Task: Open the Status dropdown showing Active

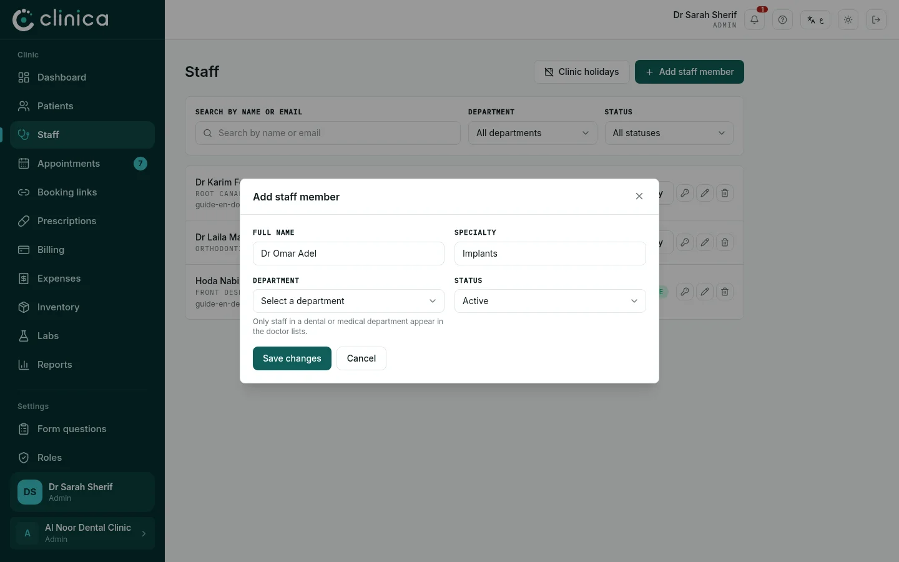Action: pos(550,301)
